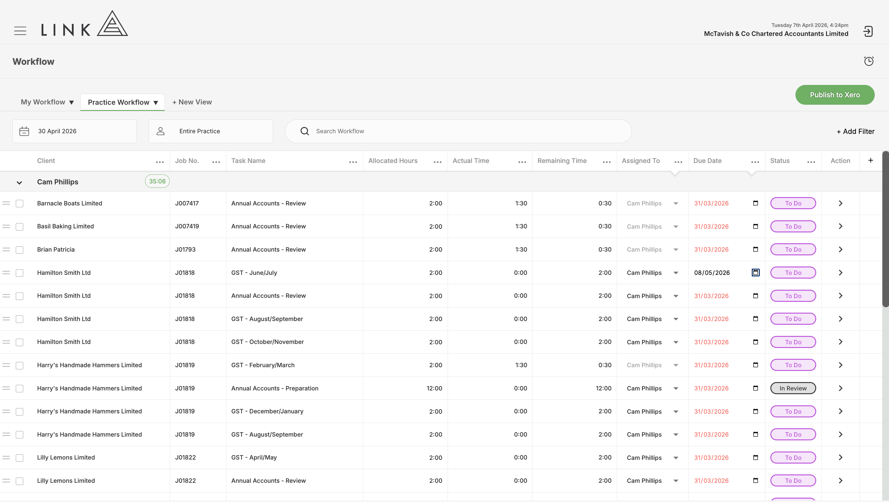Open date picker for Brian Patricia row
Screen dimensions: 889x502
(x=755, y=249)
